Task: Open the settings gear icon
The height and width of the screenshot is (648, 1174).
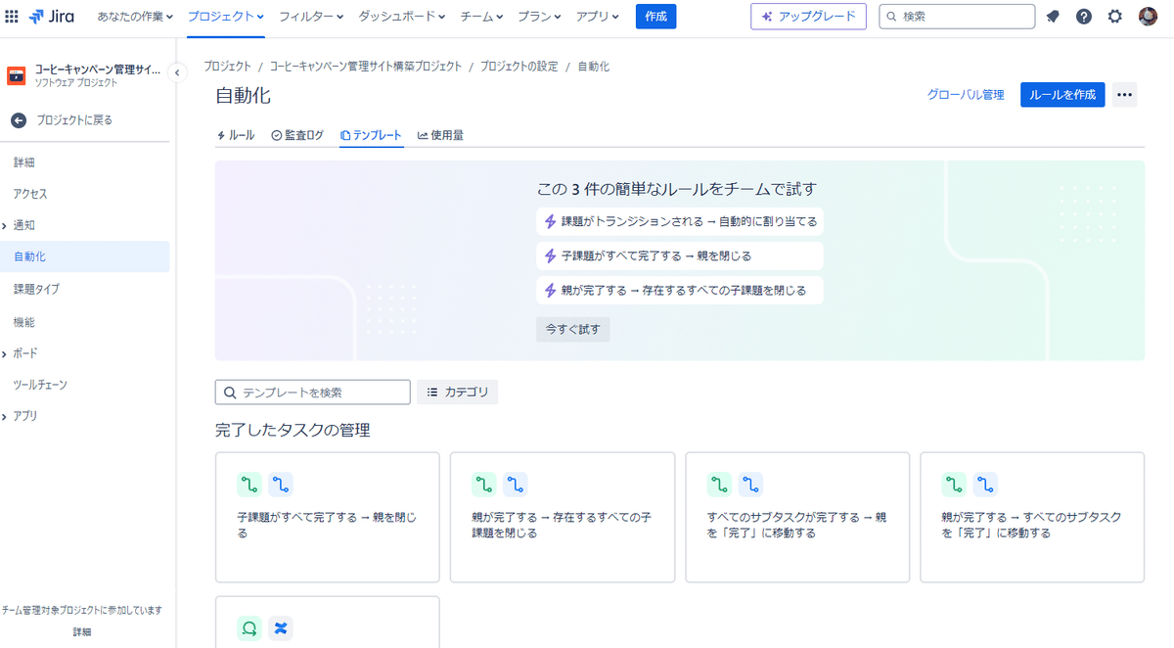Action: [x=1115, y=17]
